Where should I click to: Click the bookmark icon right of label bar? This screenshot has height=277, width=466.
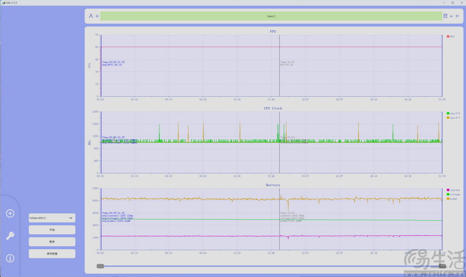click(445, 15)
